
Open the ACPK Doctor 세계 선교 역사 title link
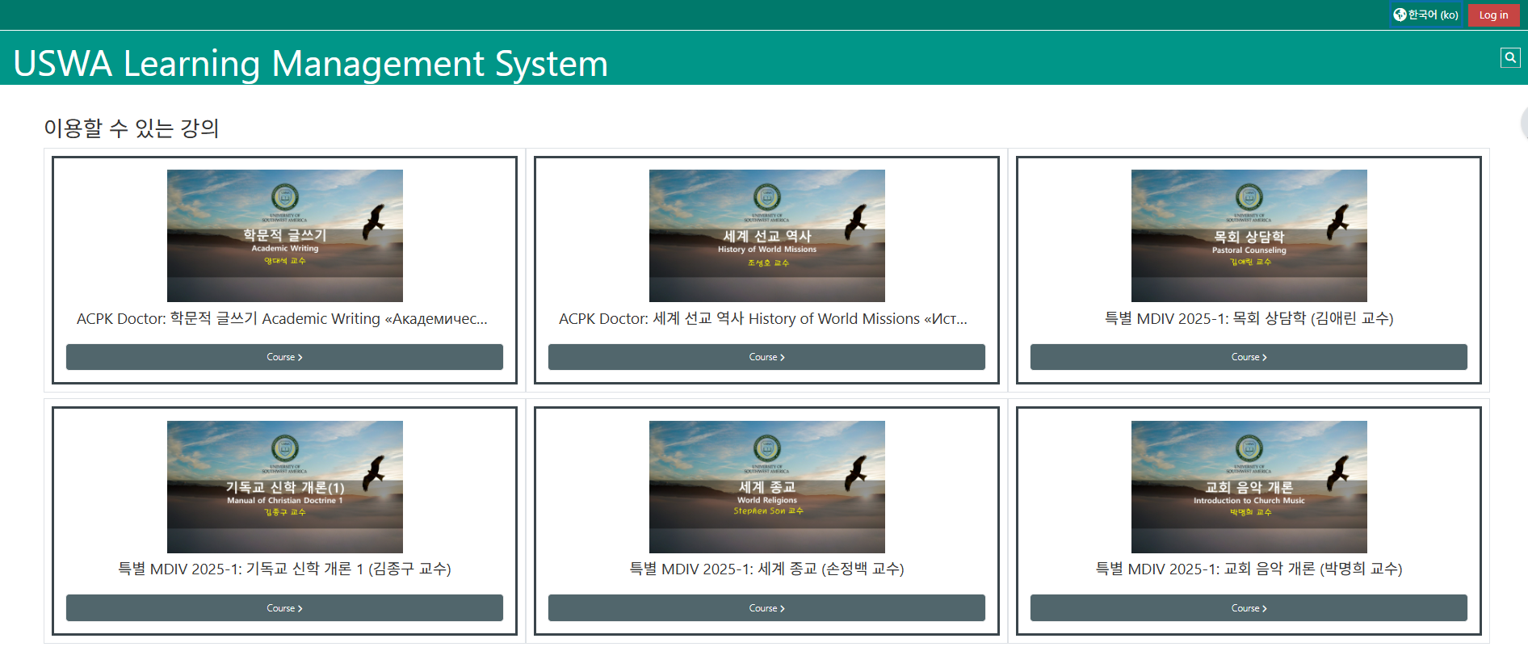pyautogui.click(x=763, y=319)
